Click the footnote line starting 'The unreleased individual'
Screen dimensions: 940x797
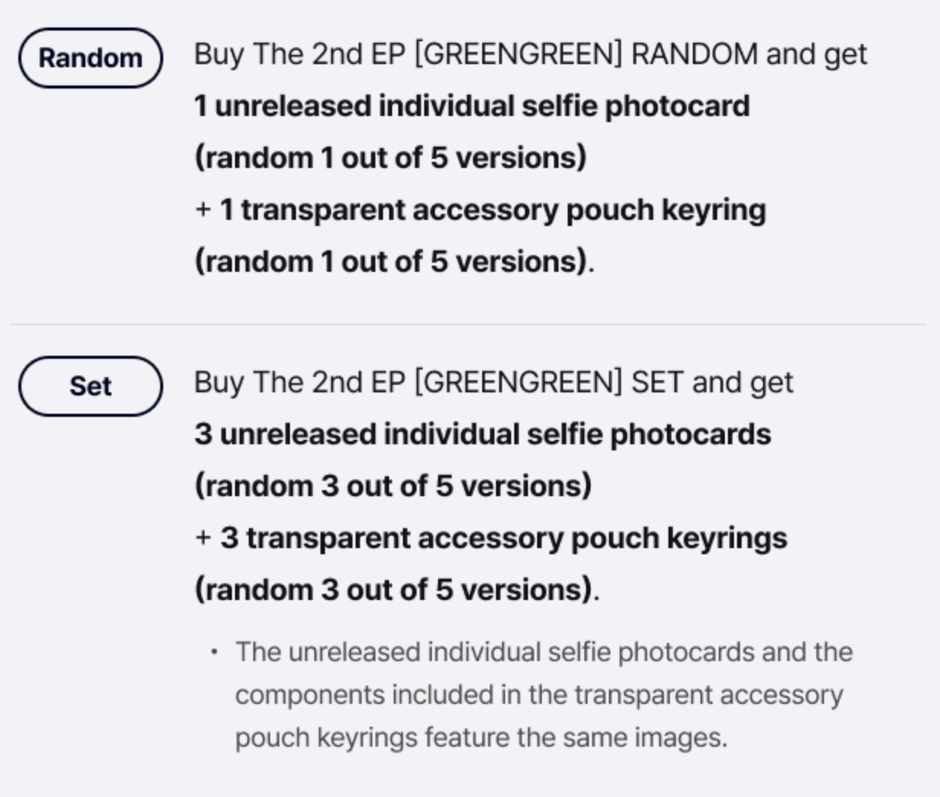click(544, 652)
